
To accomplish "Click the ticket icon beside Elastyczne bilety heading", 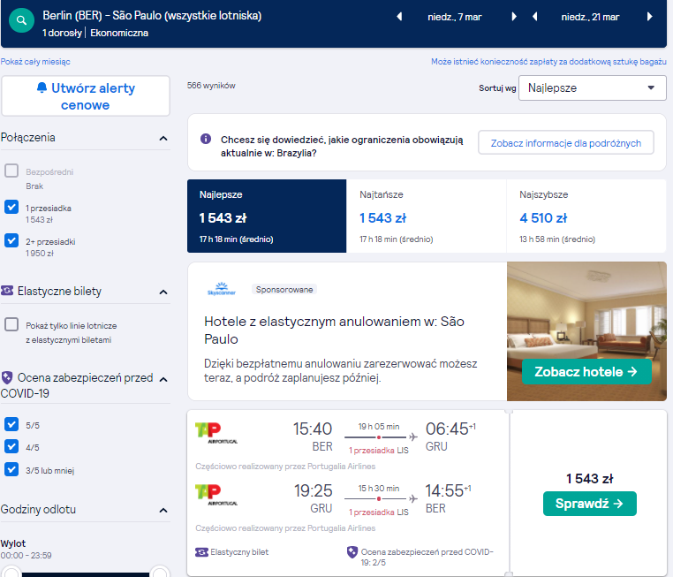I will (x=7, y=291).
